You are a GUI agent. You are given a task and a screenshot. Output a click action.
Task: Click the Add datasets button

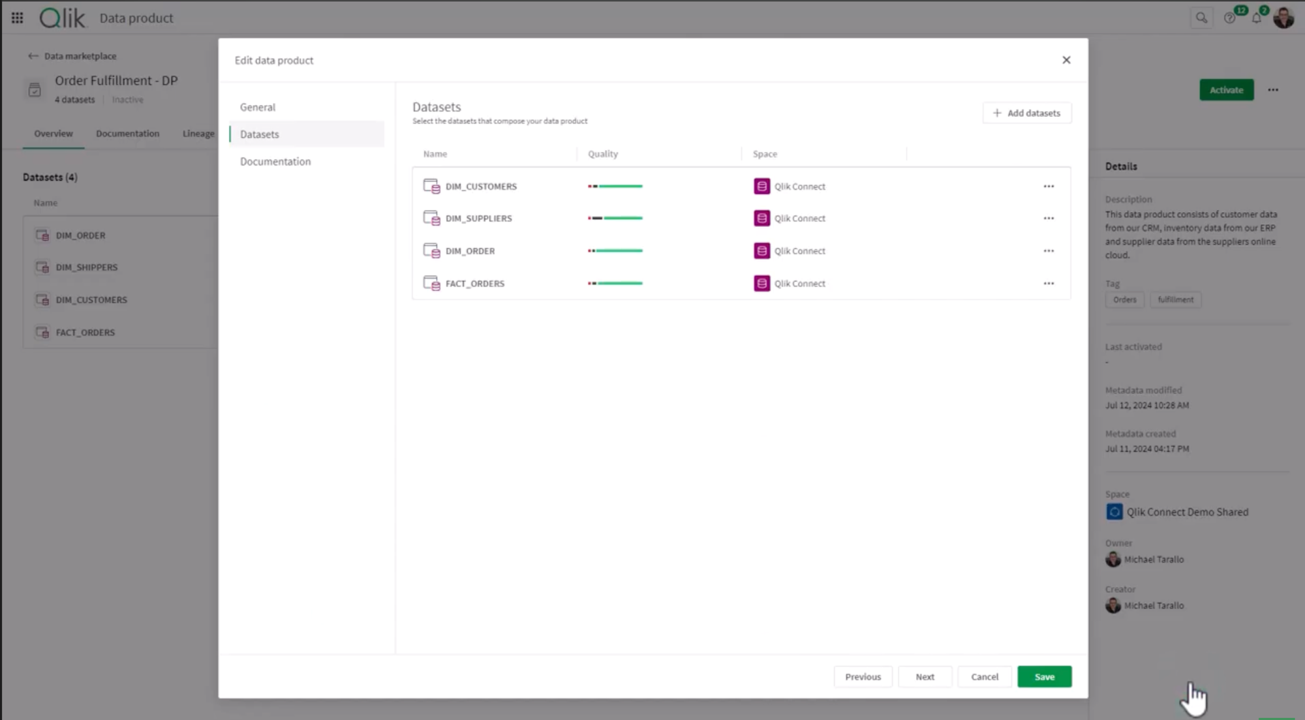pyautogui.click(x=1027, y=113)
